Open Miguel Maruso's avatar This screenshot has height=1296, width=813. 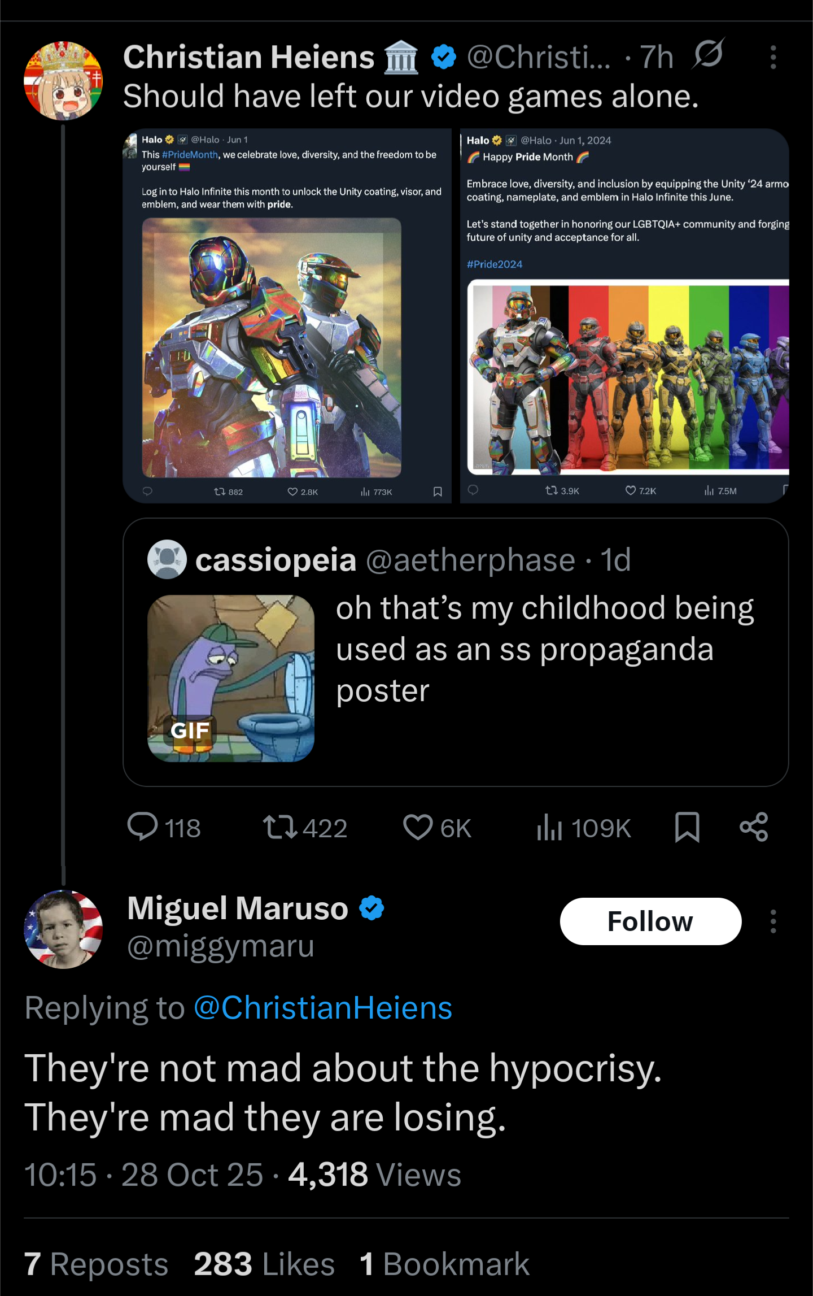(x=63, y=929)
